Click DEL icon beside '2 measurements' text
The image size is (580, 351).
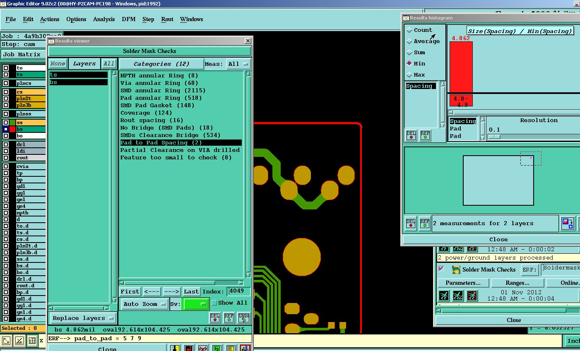tap(411, 224)
